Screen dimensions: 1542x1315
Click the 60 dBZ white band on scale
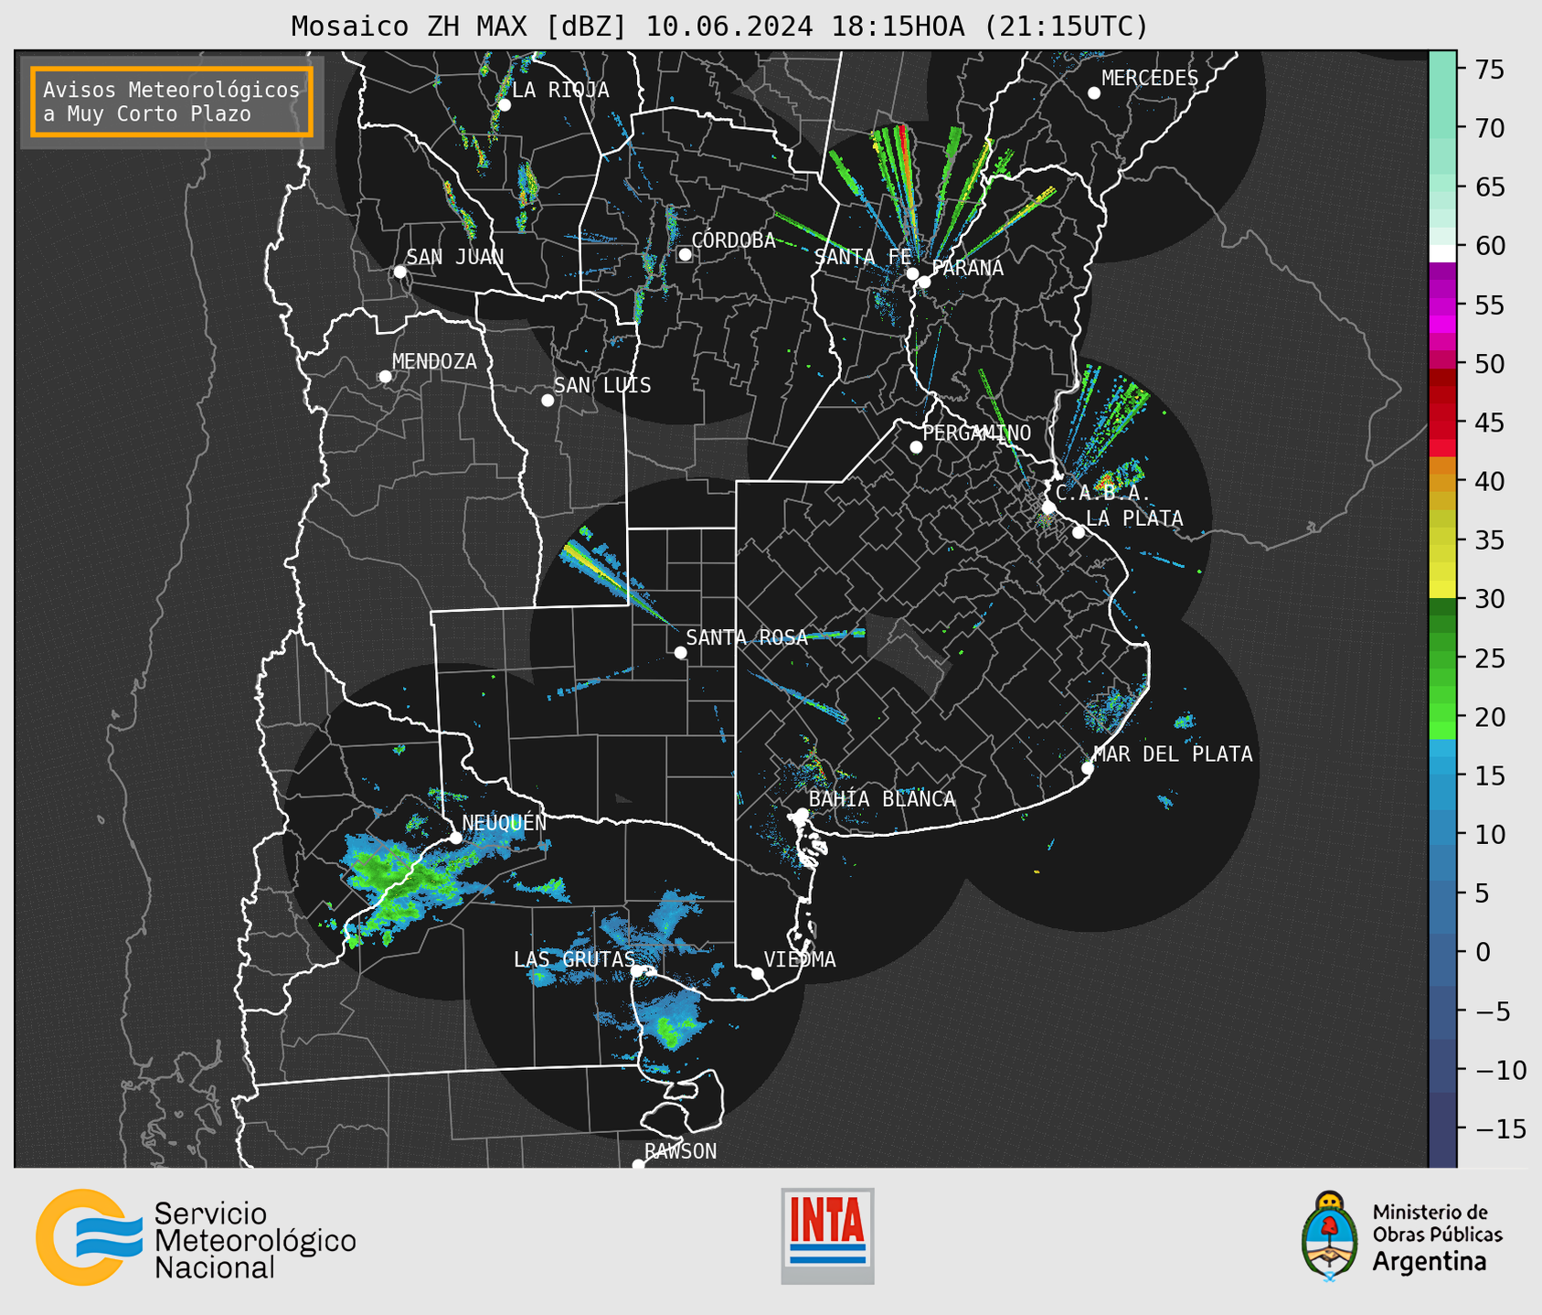tap(1441, 253)
